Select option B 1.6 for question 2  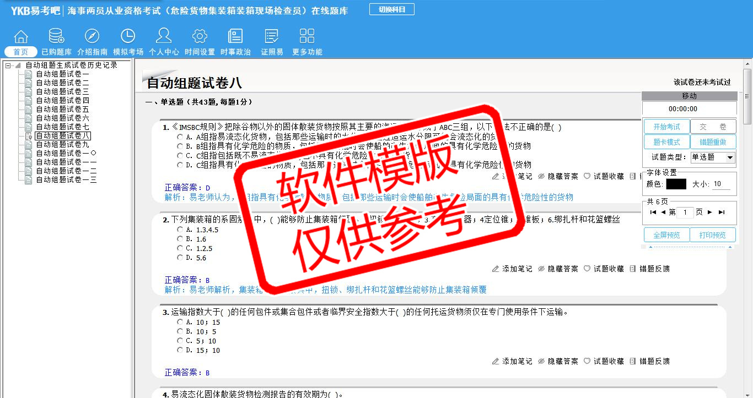pos(180,239)
